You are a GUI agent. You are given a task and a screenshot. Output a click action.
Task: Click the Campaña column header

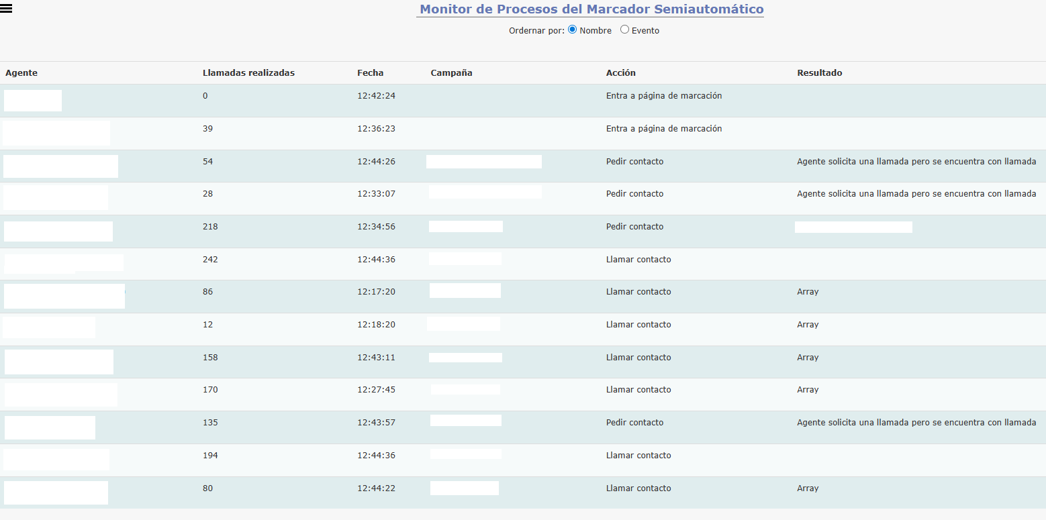(x=451, y=72)
